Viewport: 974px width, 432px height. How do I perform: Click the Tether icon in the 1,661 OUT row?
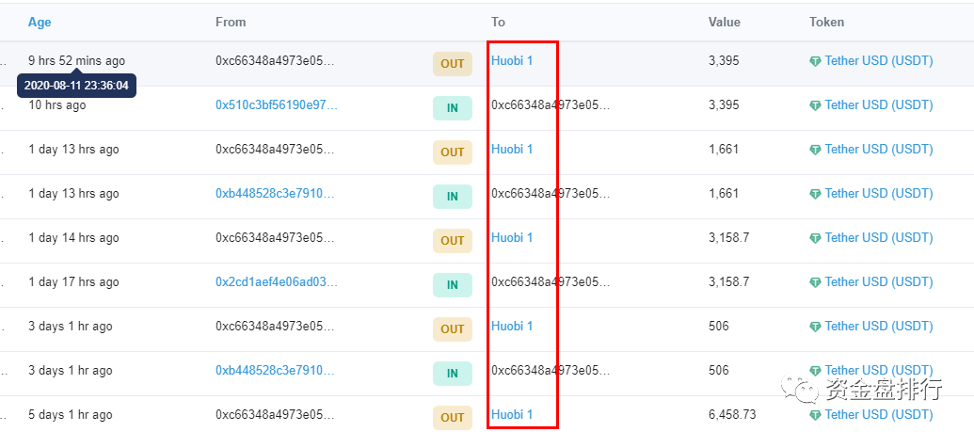pos(815,150)
